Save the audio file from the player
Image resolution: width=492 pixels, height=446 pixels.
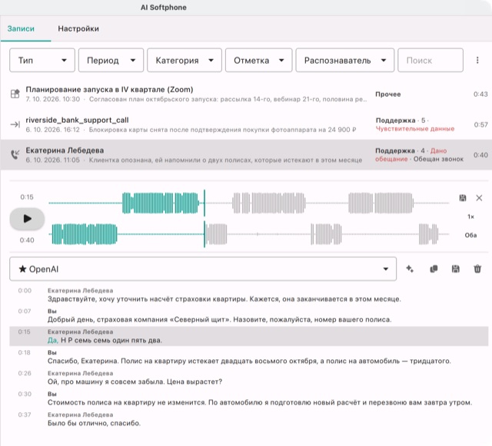coord(463,198)
